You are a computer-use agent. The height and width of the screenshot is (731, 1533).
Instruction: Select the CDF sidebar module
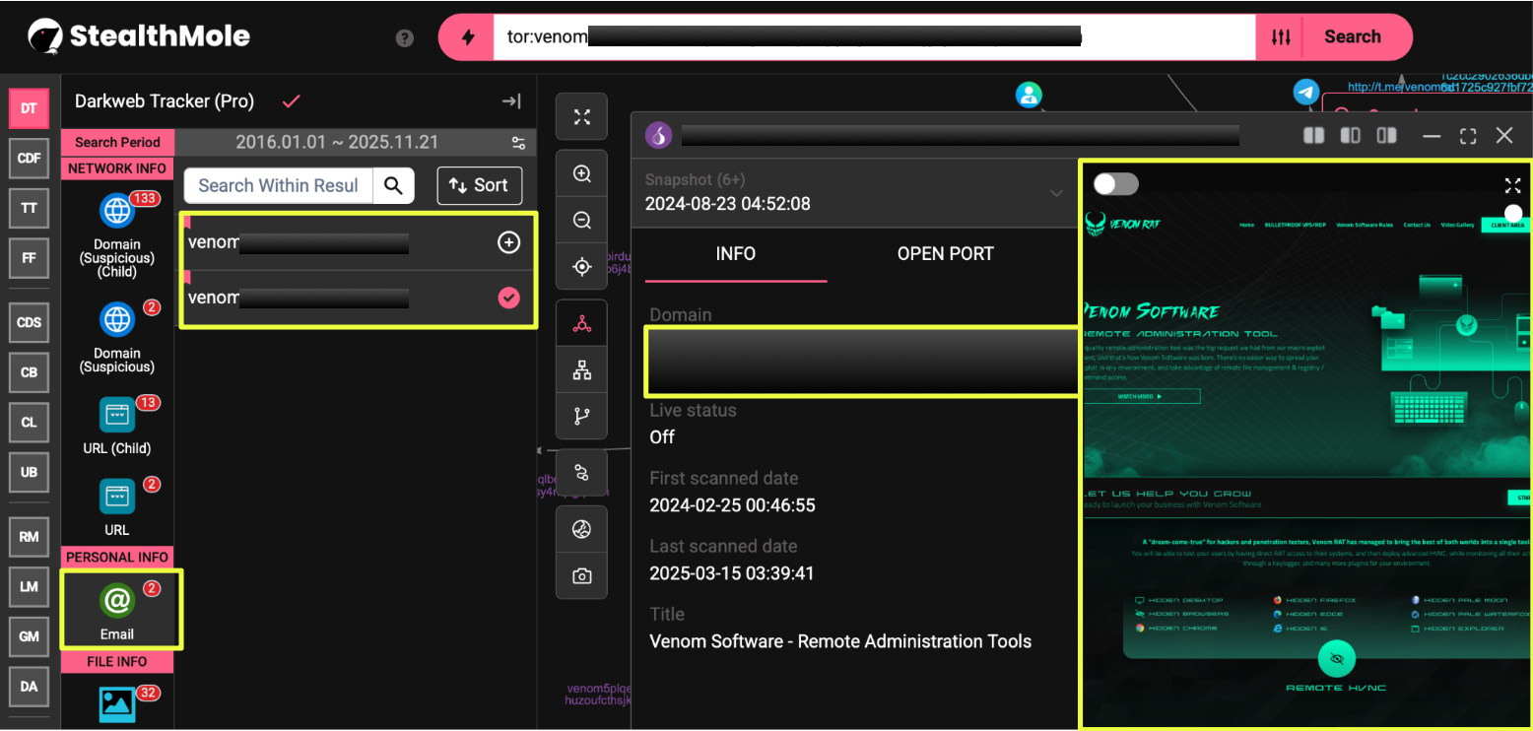click(29, 159)
